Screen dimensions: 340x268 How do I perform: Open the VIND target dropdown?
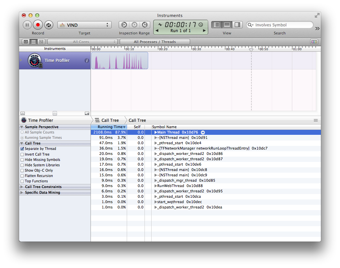click(84, 25)
